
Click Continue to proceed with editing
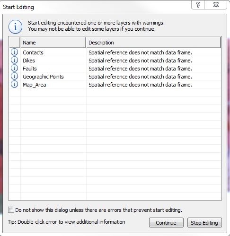(166, 223)
